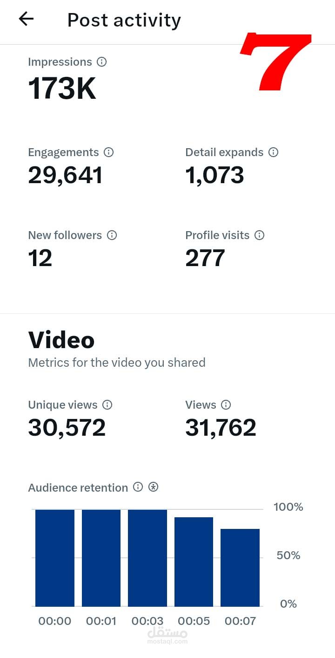
Task: Tap the accessibility icon near Audience retention
Action: tap(154, 487)
